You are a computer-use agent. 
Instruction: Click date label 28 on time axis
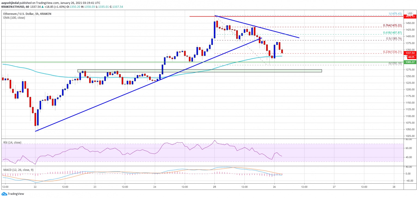[394, 187]
